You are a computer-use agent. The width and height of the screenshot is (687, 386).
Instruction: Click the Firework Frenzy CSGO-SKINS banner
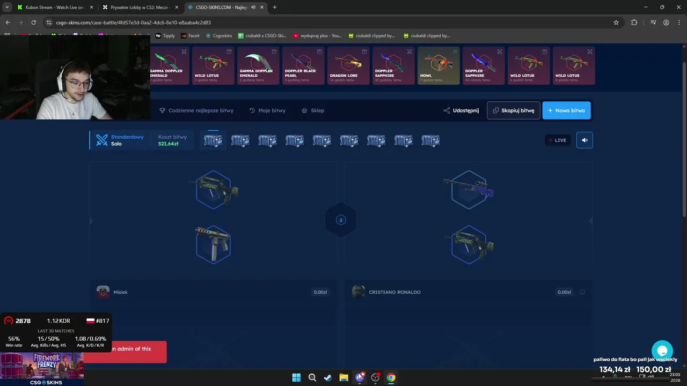coord(42,369)
